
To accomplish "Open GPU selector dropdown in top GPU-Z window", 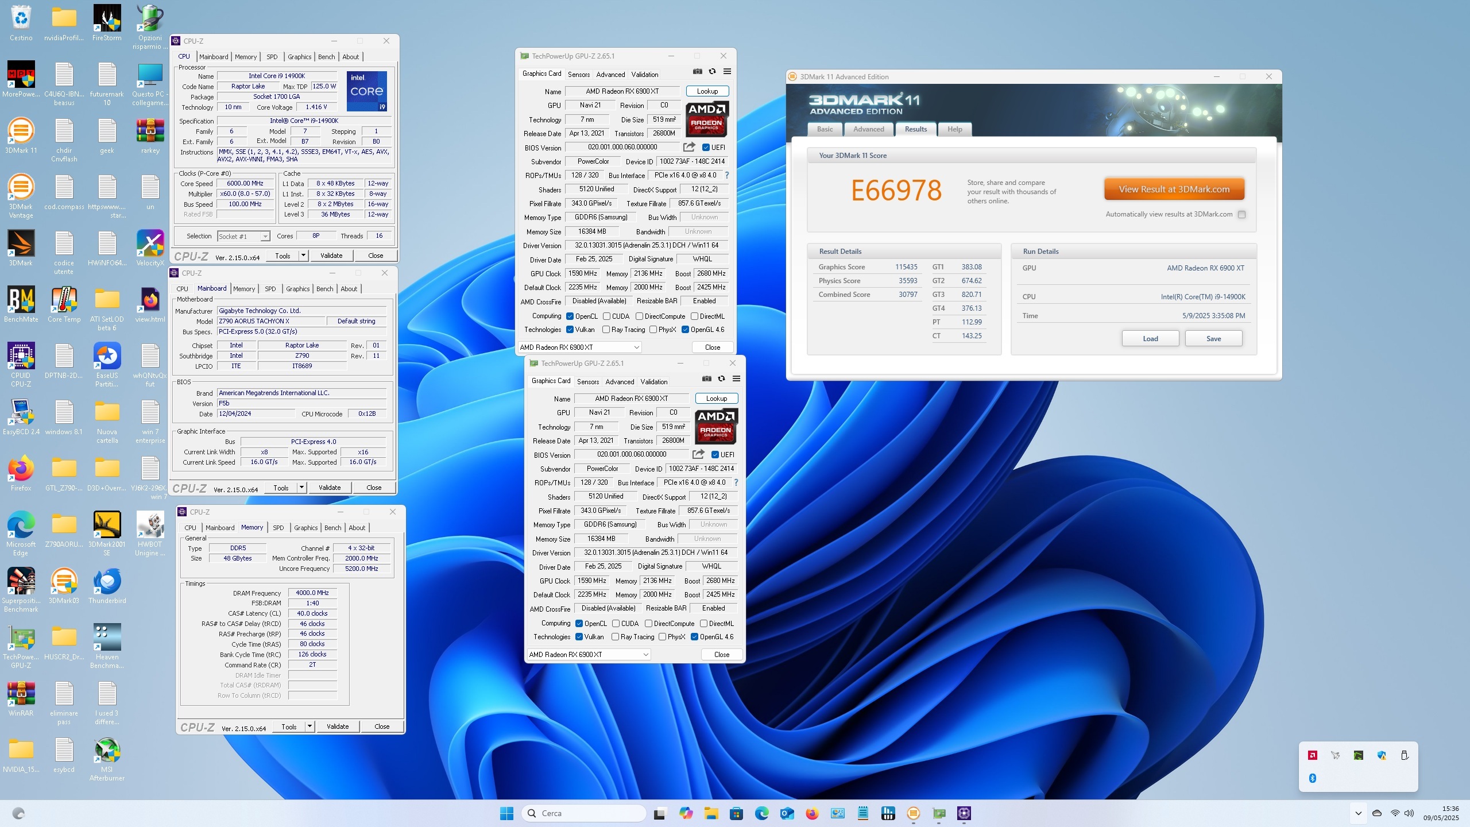I will click(579, 347).
